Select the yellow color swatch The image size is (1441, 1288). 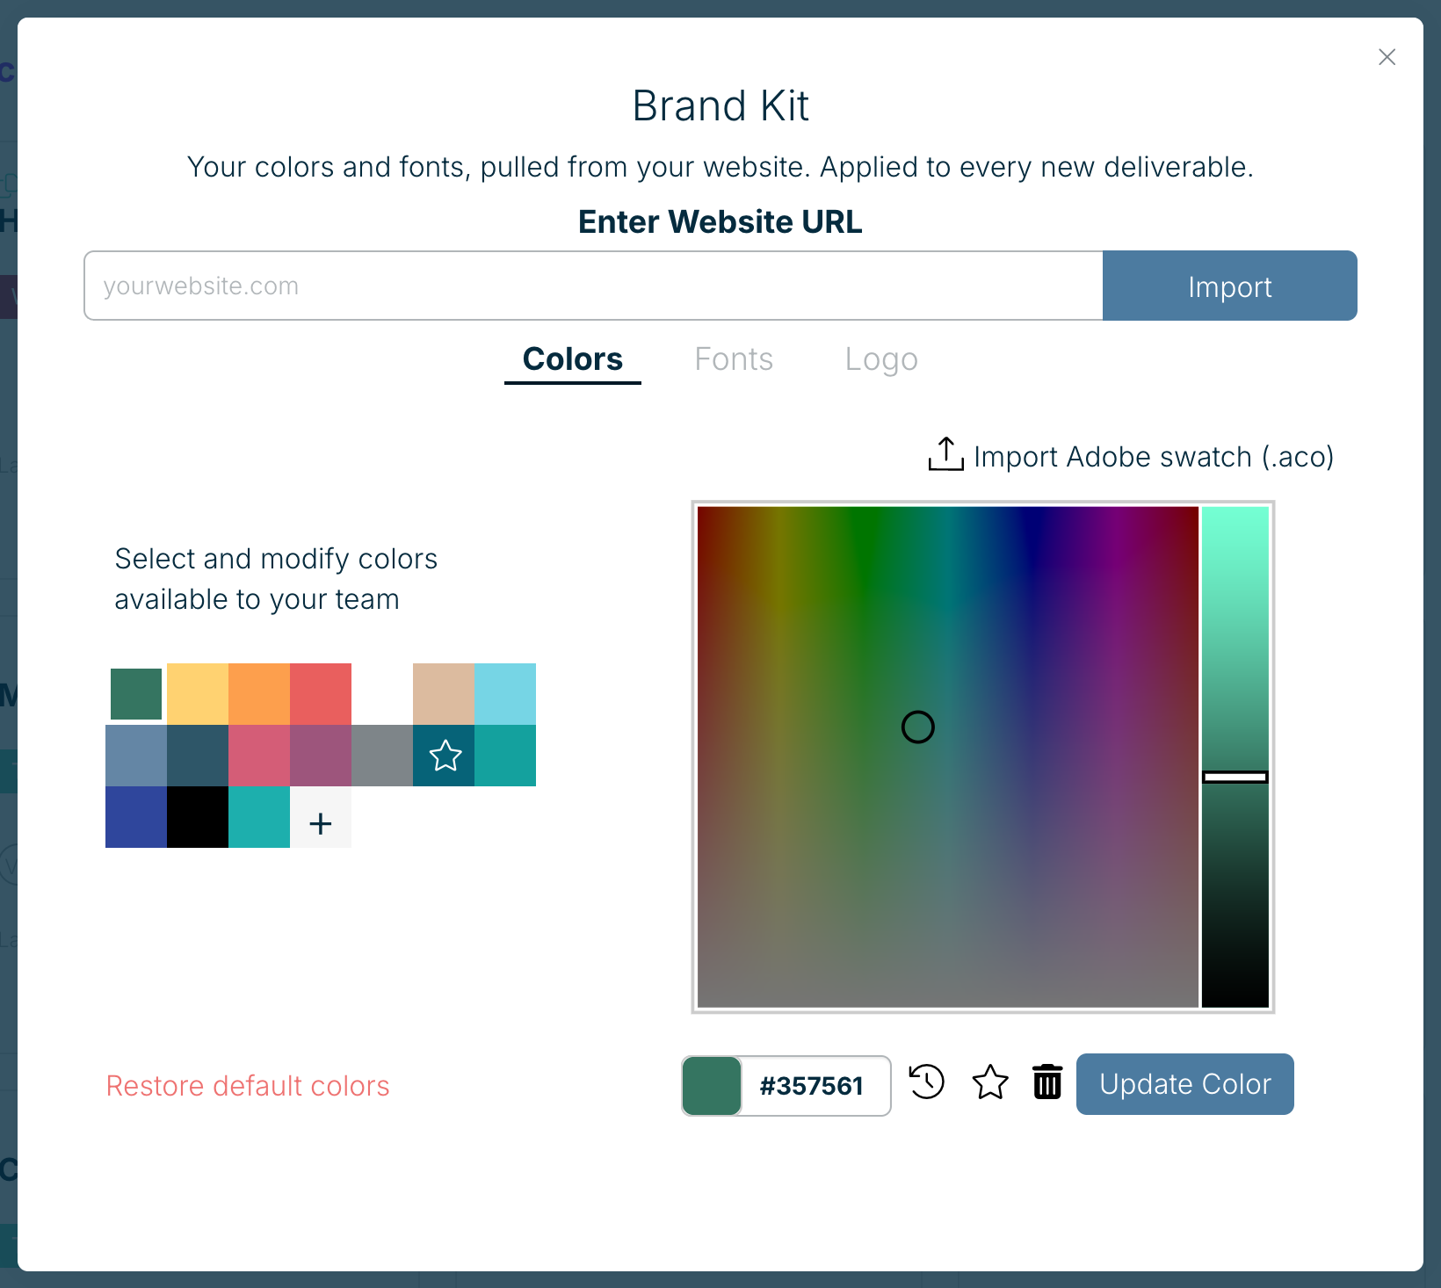coord(198,694)
